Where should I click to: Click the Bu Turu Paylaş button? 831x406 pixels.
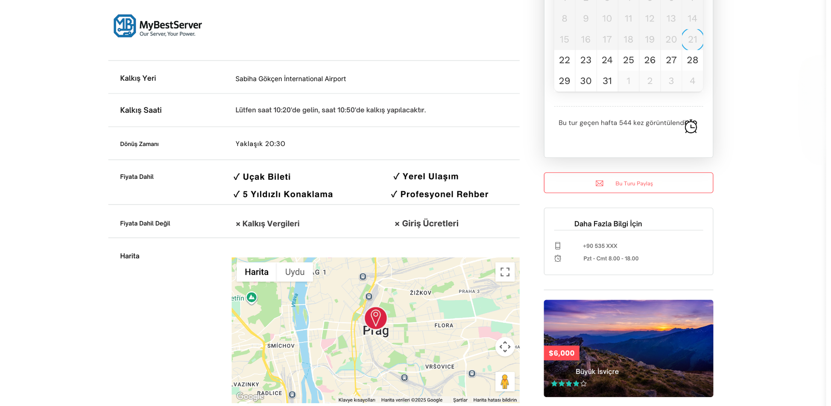click(628, 183)
